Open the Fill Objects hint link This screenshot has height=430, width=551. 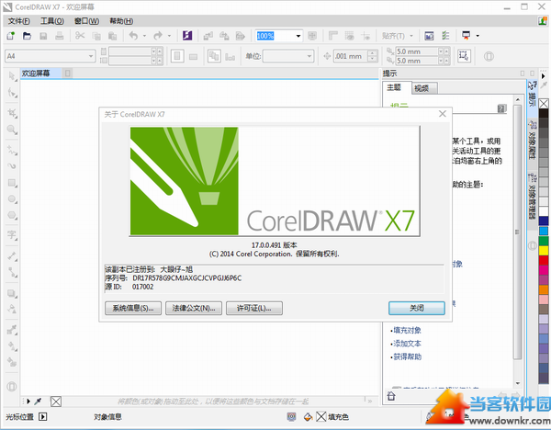pyautogui.click(x=407, y=330)
